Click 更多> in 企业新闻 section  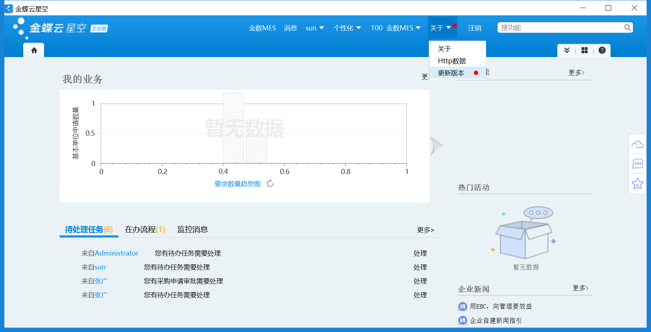[580, 288]
